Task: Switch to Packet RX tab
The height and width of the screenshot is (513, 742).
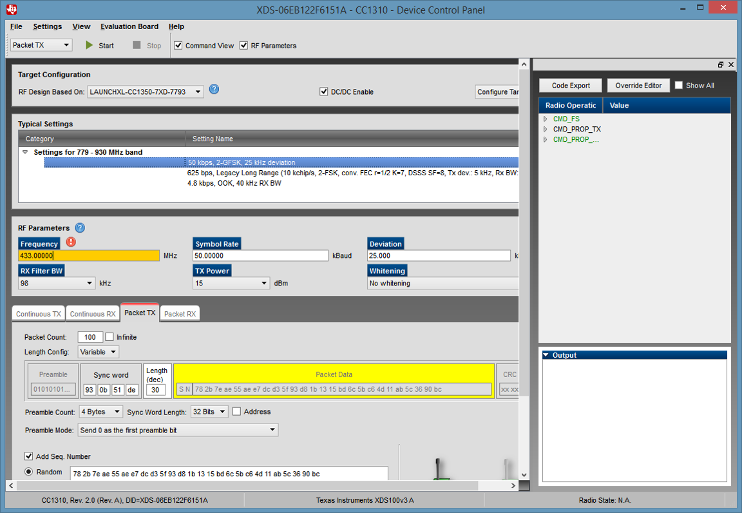Action: [x=180, y=314]
